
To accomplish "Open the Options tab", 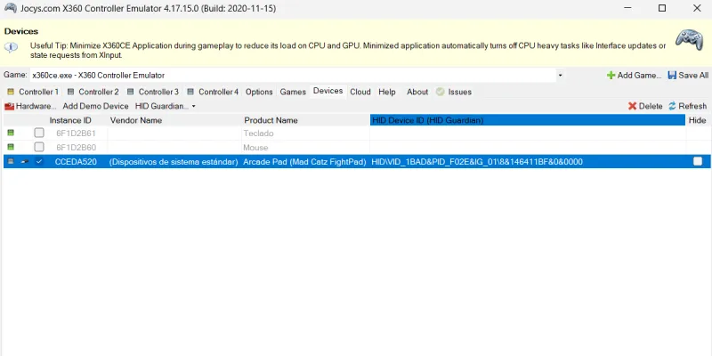I will point(259,92).
